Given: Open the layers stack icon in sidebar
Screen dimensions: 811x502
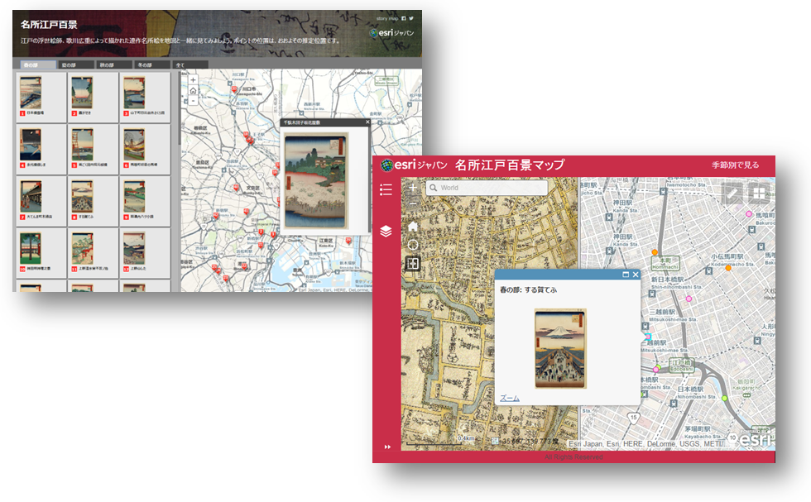Looking at the screenshot, I should 386,232.
